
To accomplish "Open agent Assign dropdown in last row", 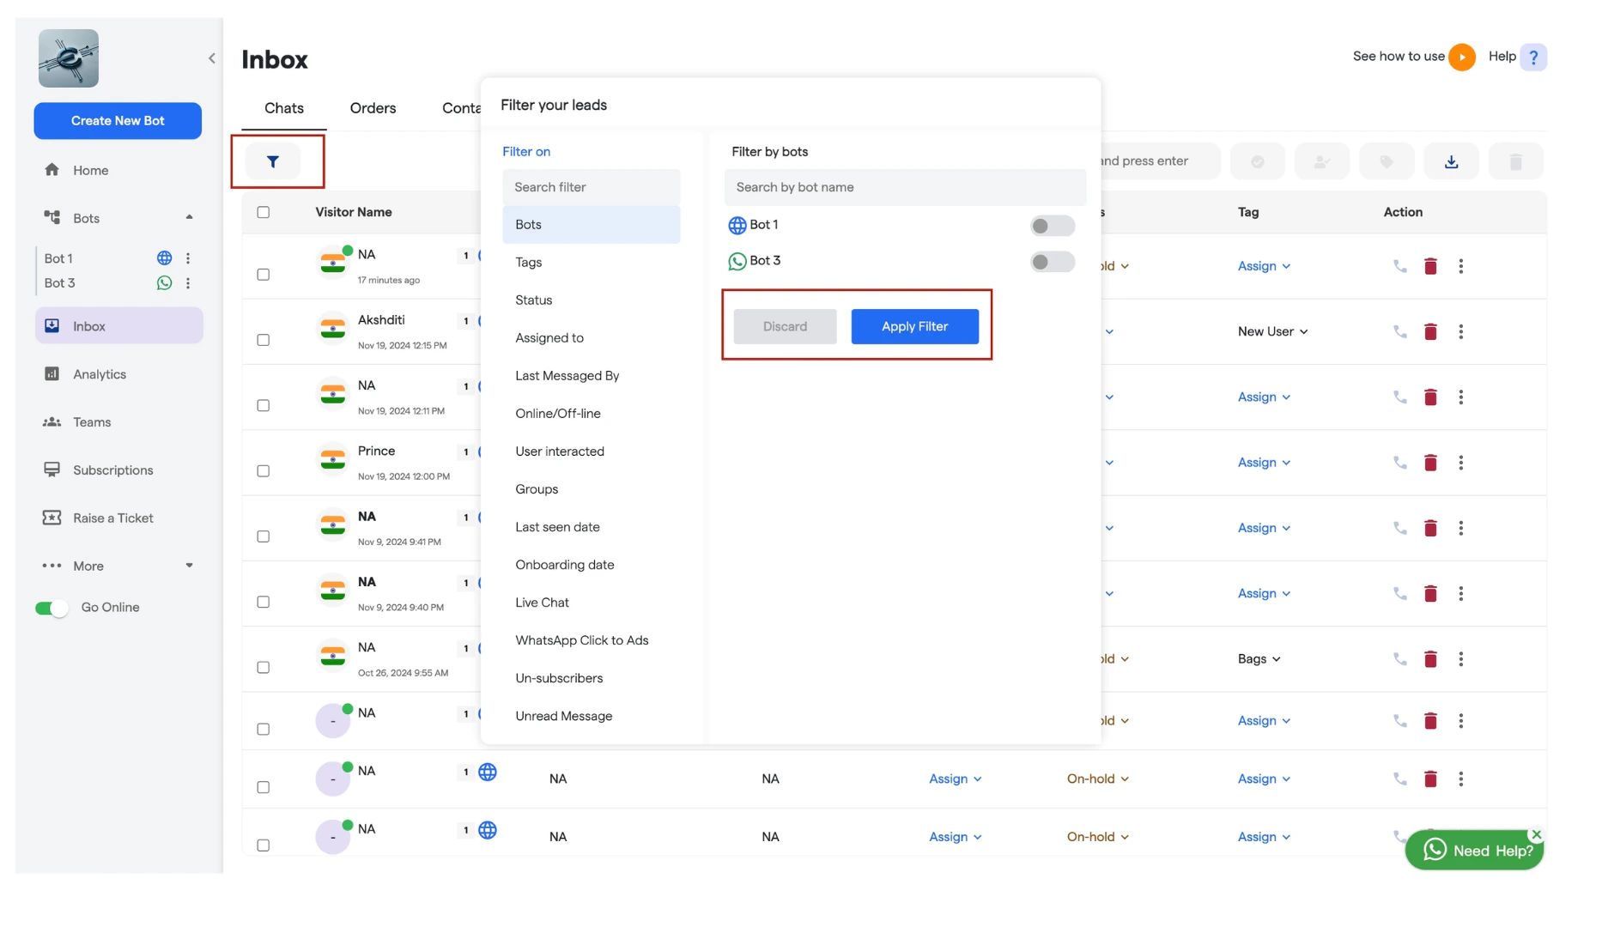I will 955,837.
